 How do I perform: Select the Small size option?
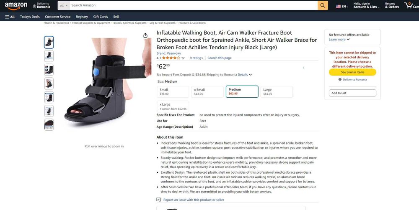point(173,91)
